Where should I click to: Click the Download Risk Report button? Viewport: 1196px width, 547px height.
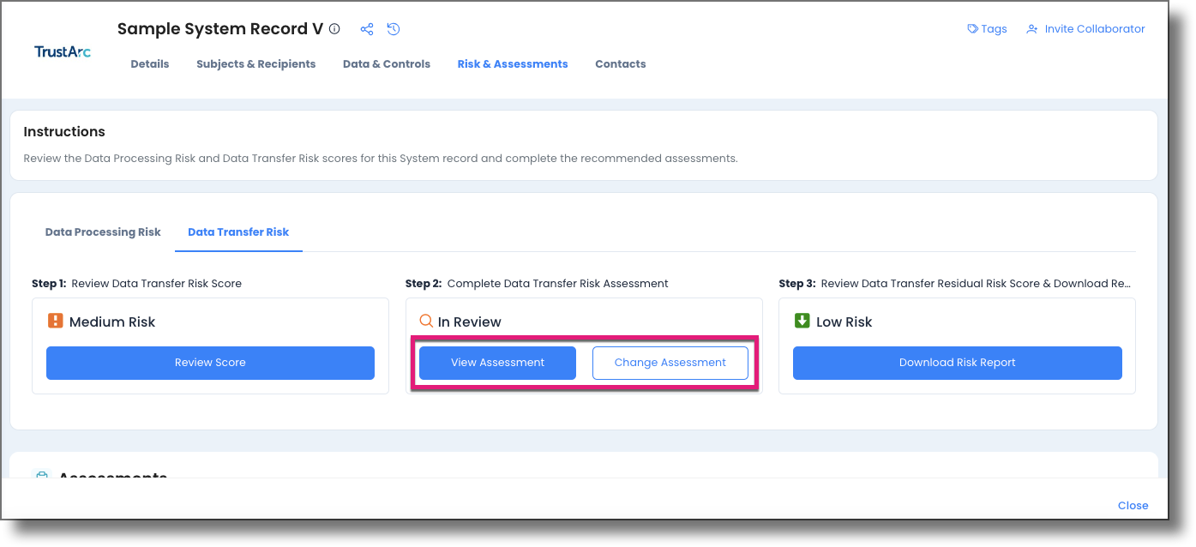[958, 363]
